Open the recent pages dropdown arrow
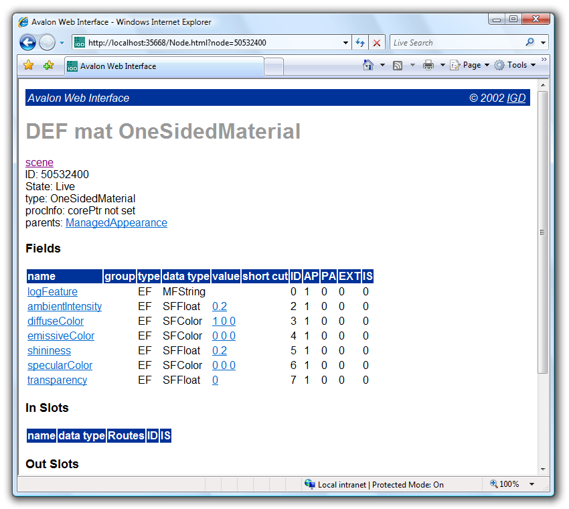 point(62,43)
